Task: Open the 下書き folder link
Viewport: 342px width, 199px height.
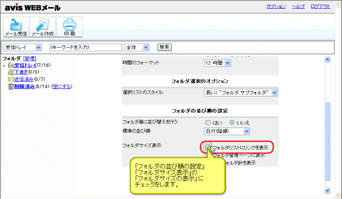Action: coord(21,72)
